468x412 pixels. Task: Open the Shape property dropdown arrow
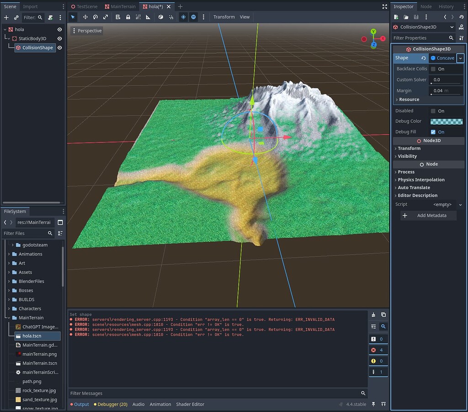point(460,58)
